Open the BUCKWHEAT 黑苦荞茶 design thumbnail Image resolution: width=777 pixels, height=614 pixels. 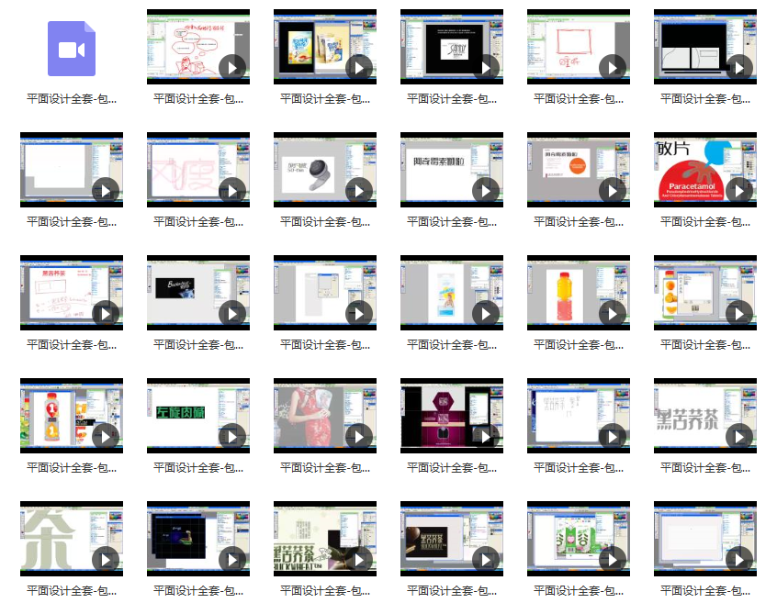[x=324, y=539]
